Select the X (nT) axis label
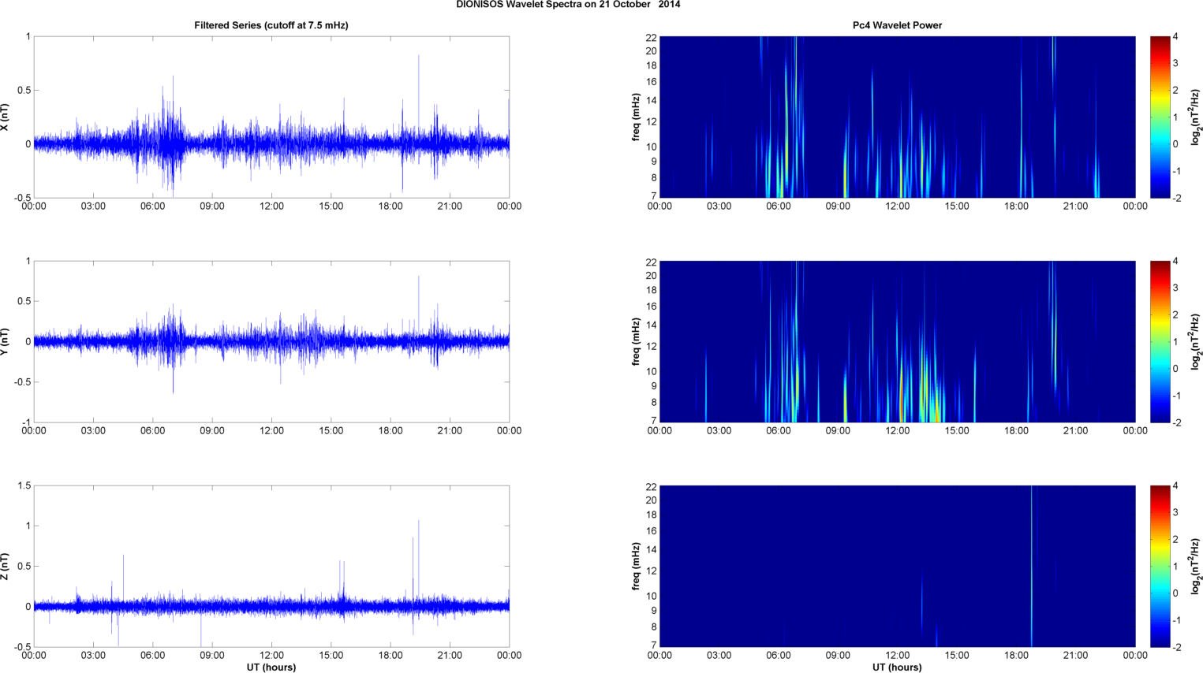Image resolution: width=1203 pixels, height=673 pixels. (x=6, y=117)
